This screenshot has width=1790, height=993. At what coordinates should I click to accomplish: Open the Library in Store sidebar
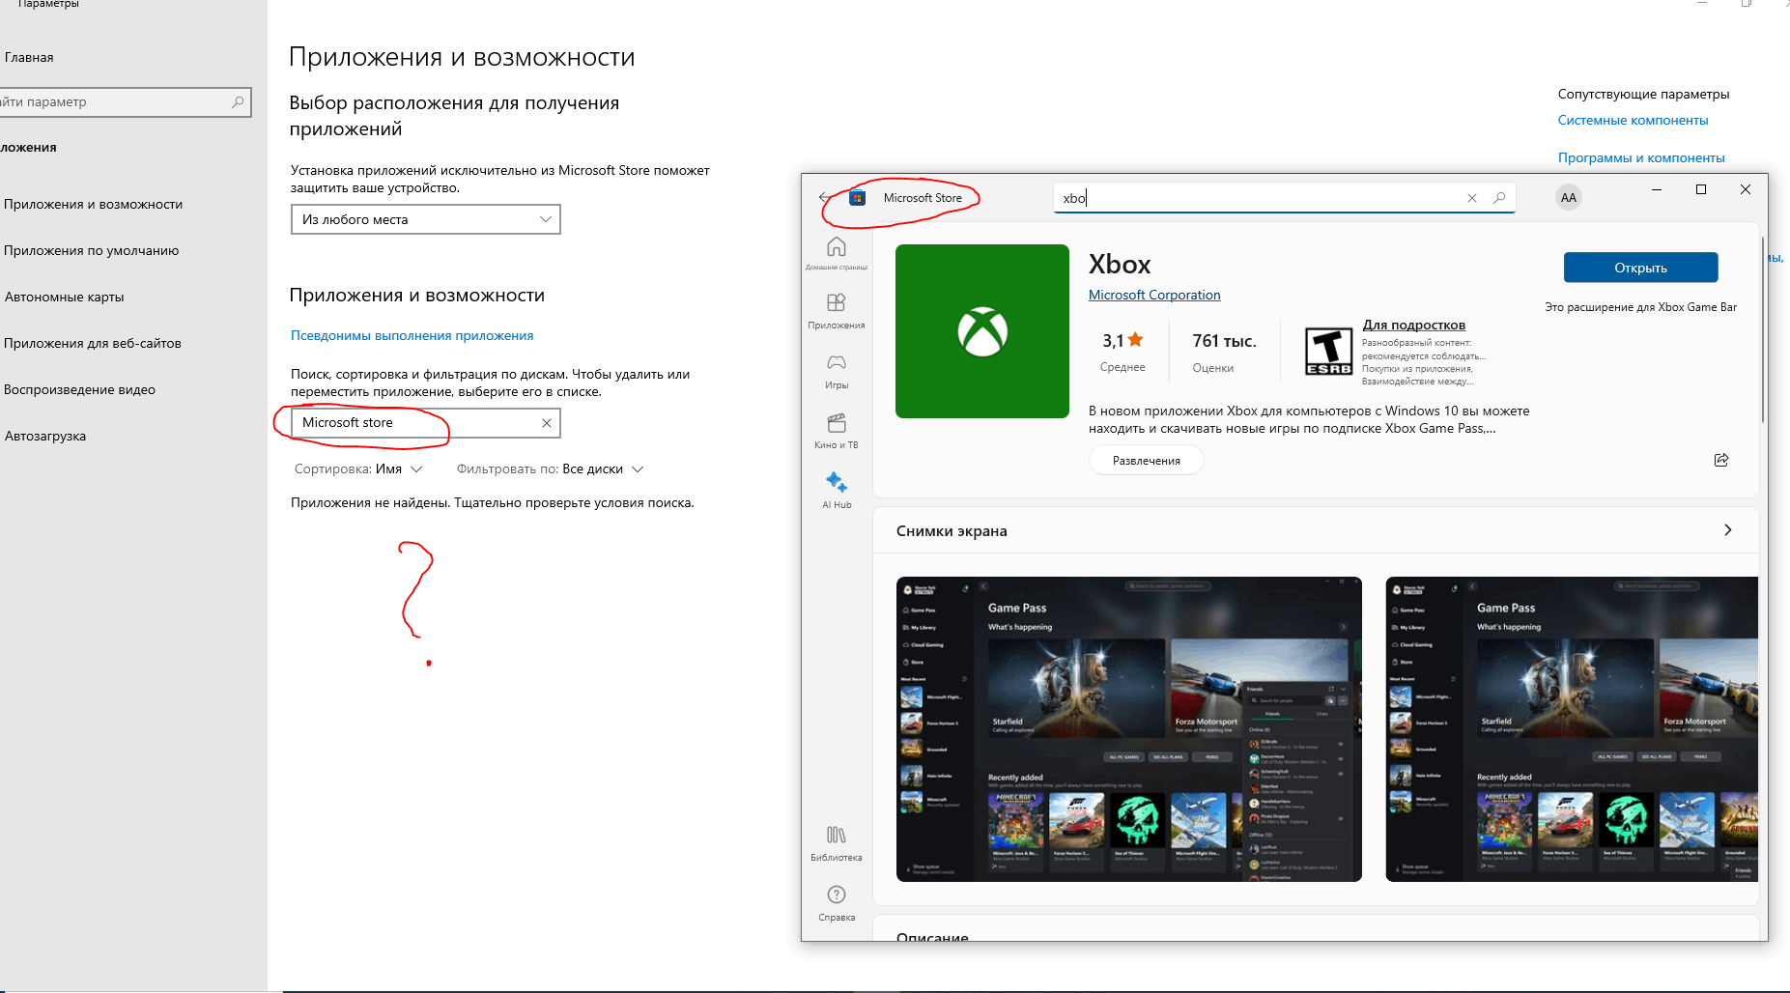(837, 842)
